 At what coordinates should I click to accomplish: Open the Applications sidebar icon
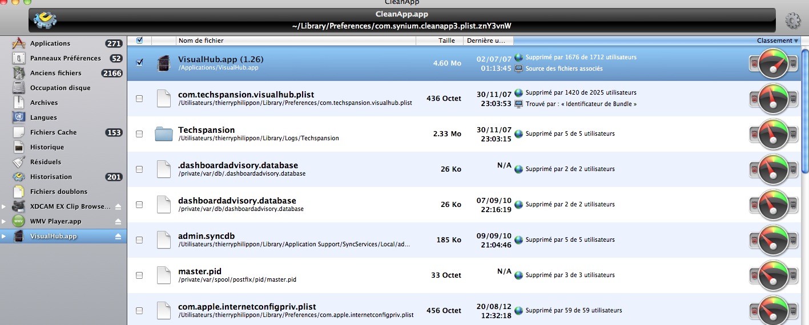19,43
